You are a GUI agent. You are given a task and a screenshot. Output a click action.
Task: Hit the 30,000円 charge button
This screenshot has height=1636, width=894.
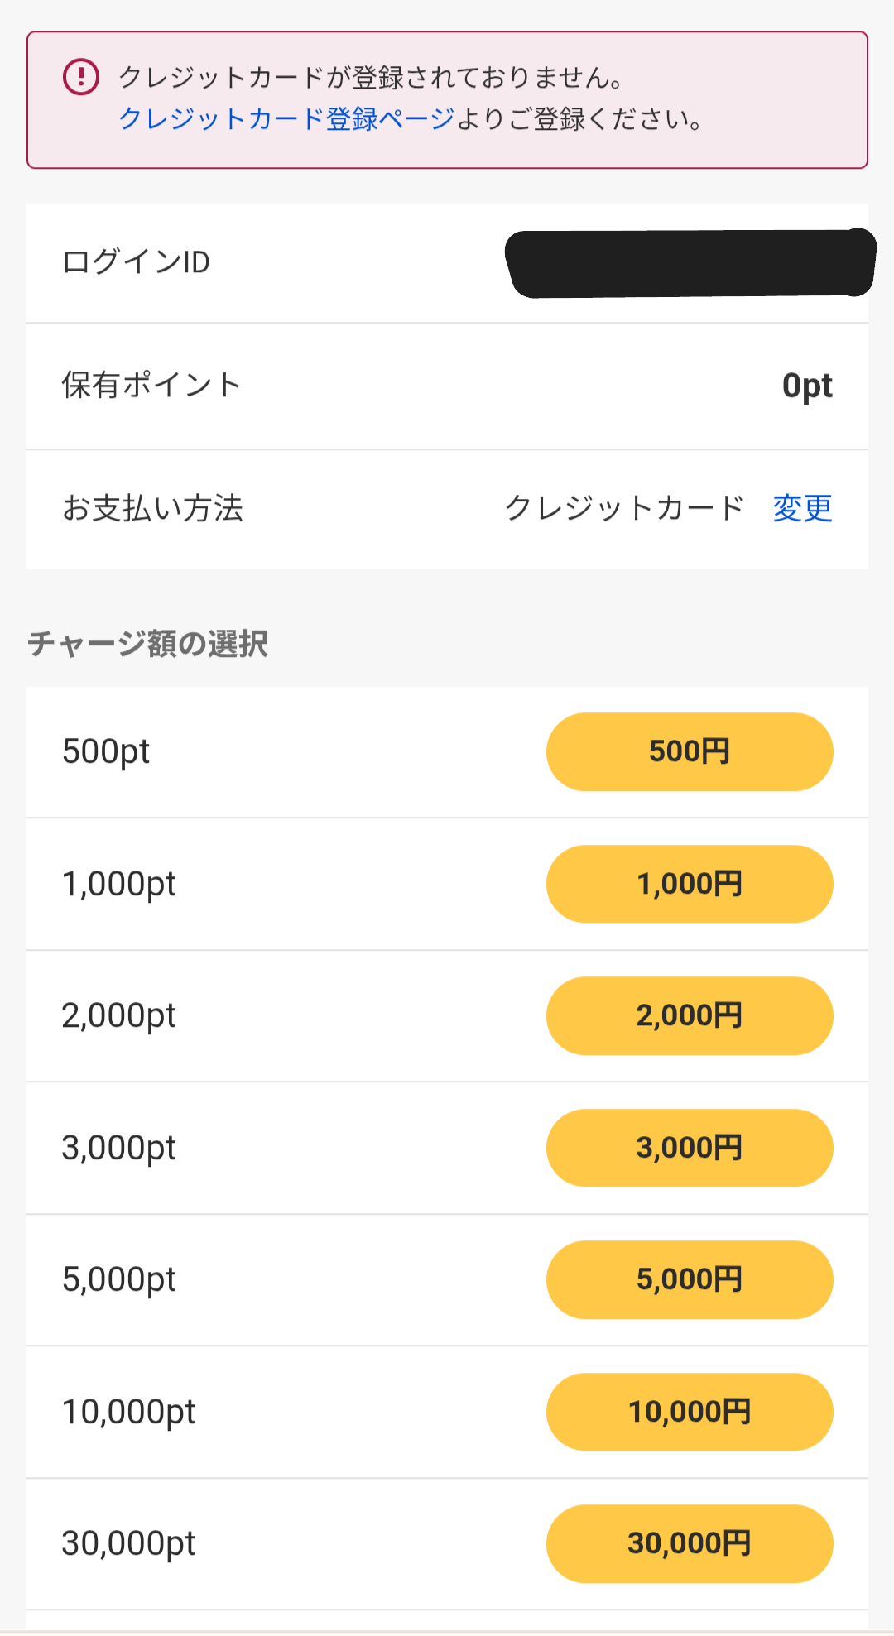click(689, 1543)
